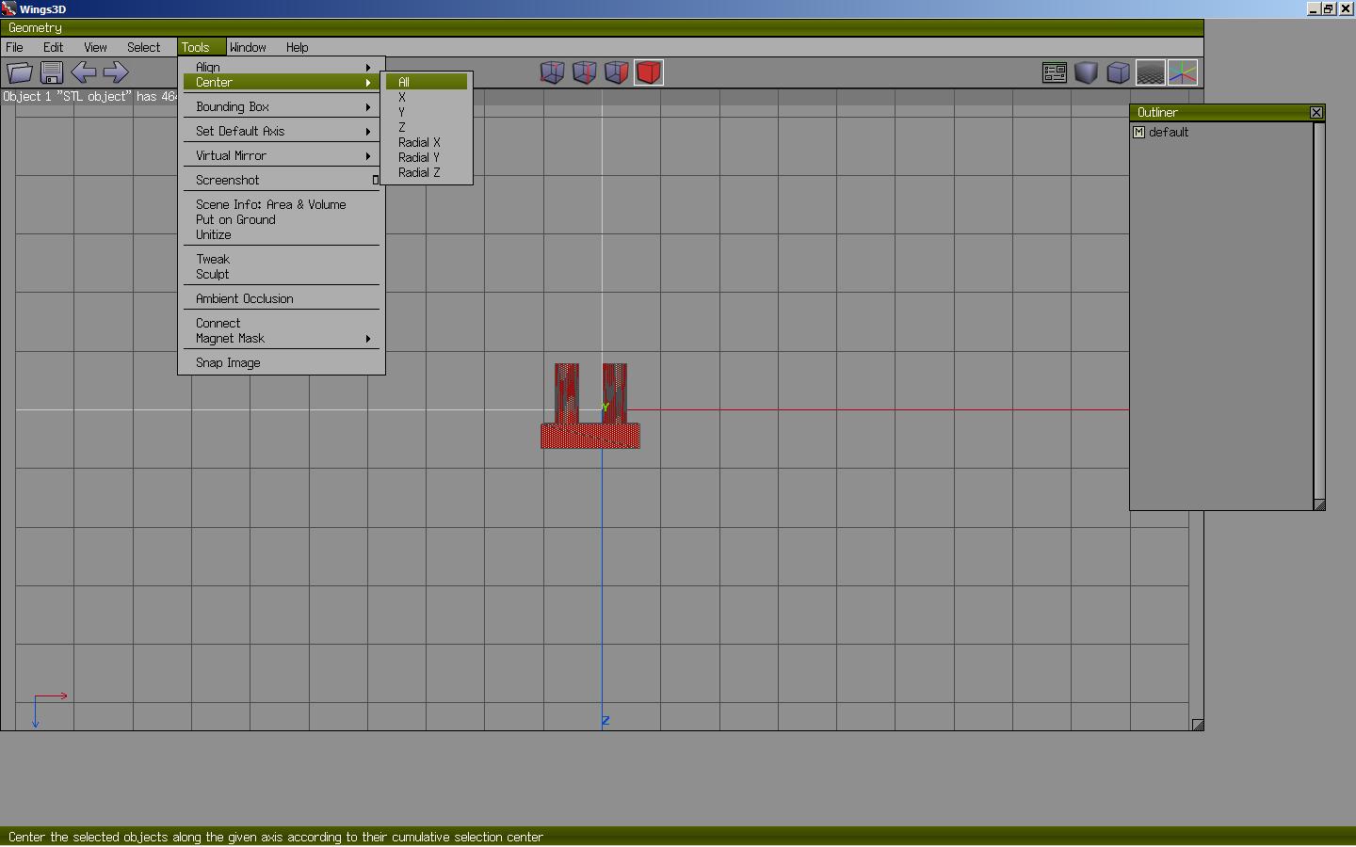Screen dimensions: 1356x847
Task: Toggle ground plane grid display
Action: [1151, 72]
